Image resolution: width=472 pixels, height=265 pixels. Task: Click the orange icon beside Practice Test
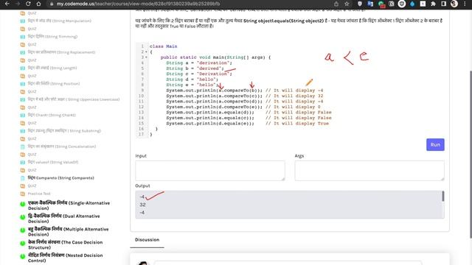[x=23, y=194]
